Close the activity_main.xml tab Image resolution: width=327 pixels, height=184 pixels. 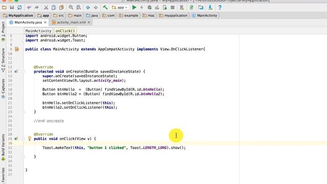point(89,22)
